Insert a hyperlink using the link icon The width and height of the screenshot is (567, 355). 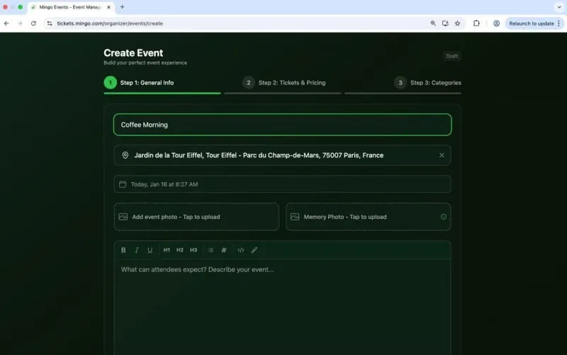click(254, 250)
